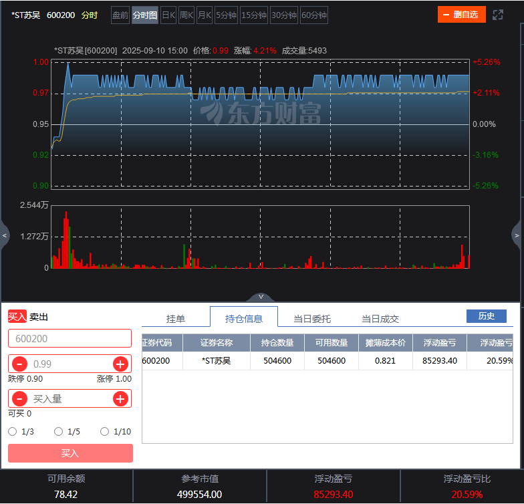This screenshot has width=524, height=504.
Task: Decrease price with the minus icon
Action: coord(20,364)
